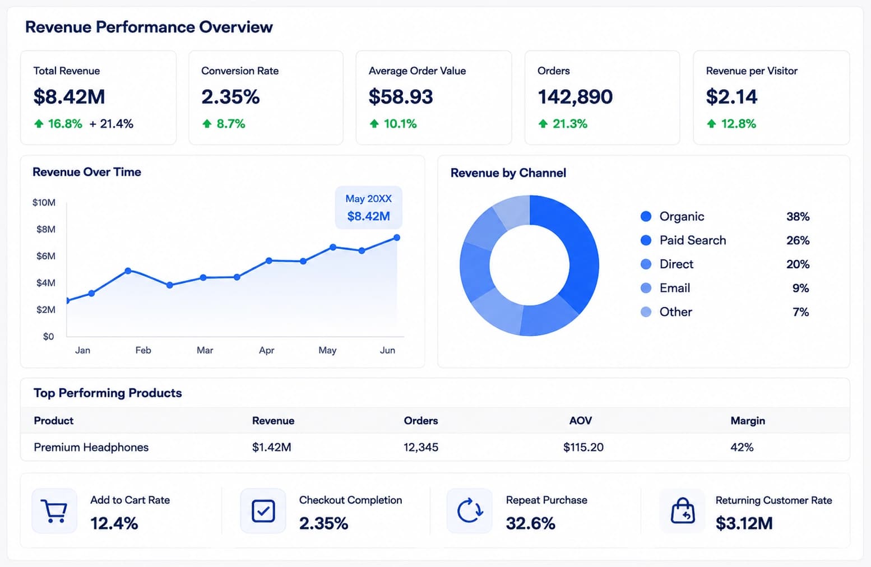Sort by the Orders column header
This screenshot has width=871, height=567.
tap(421, 421)
